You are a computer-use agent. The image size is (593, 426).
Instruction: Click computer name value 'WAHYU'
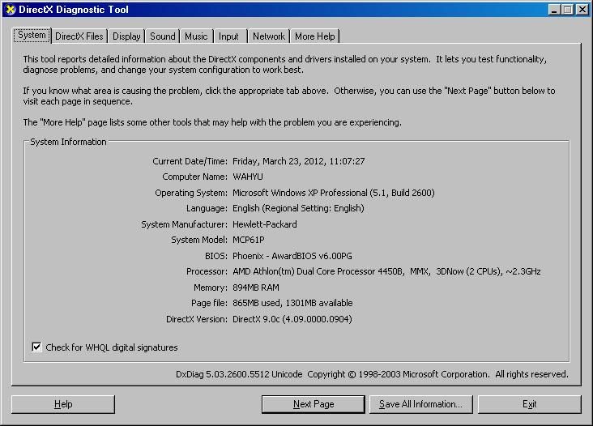[248, 177]
